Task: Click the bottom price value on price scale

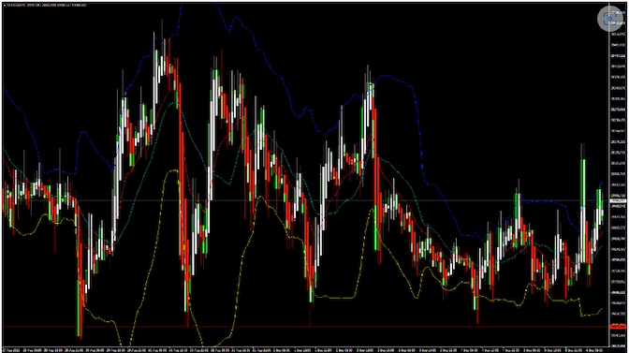Action: point(618,346)
